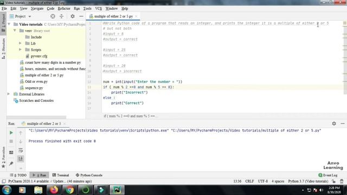347x195 pixels.
Task: Click Python 3.7 interpreter in status bar
Action: point(308,181)
